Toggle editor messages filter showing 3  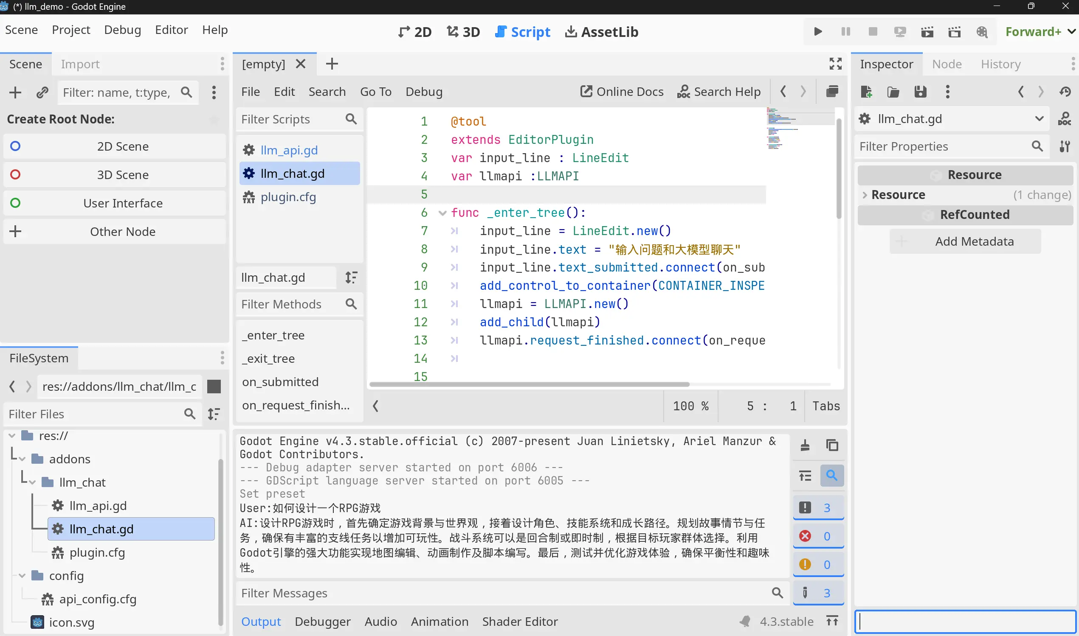[818, 593]
